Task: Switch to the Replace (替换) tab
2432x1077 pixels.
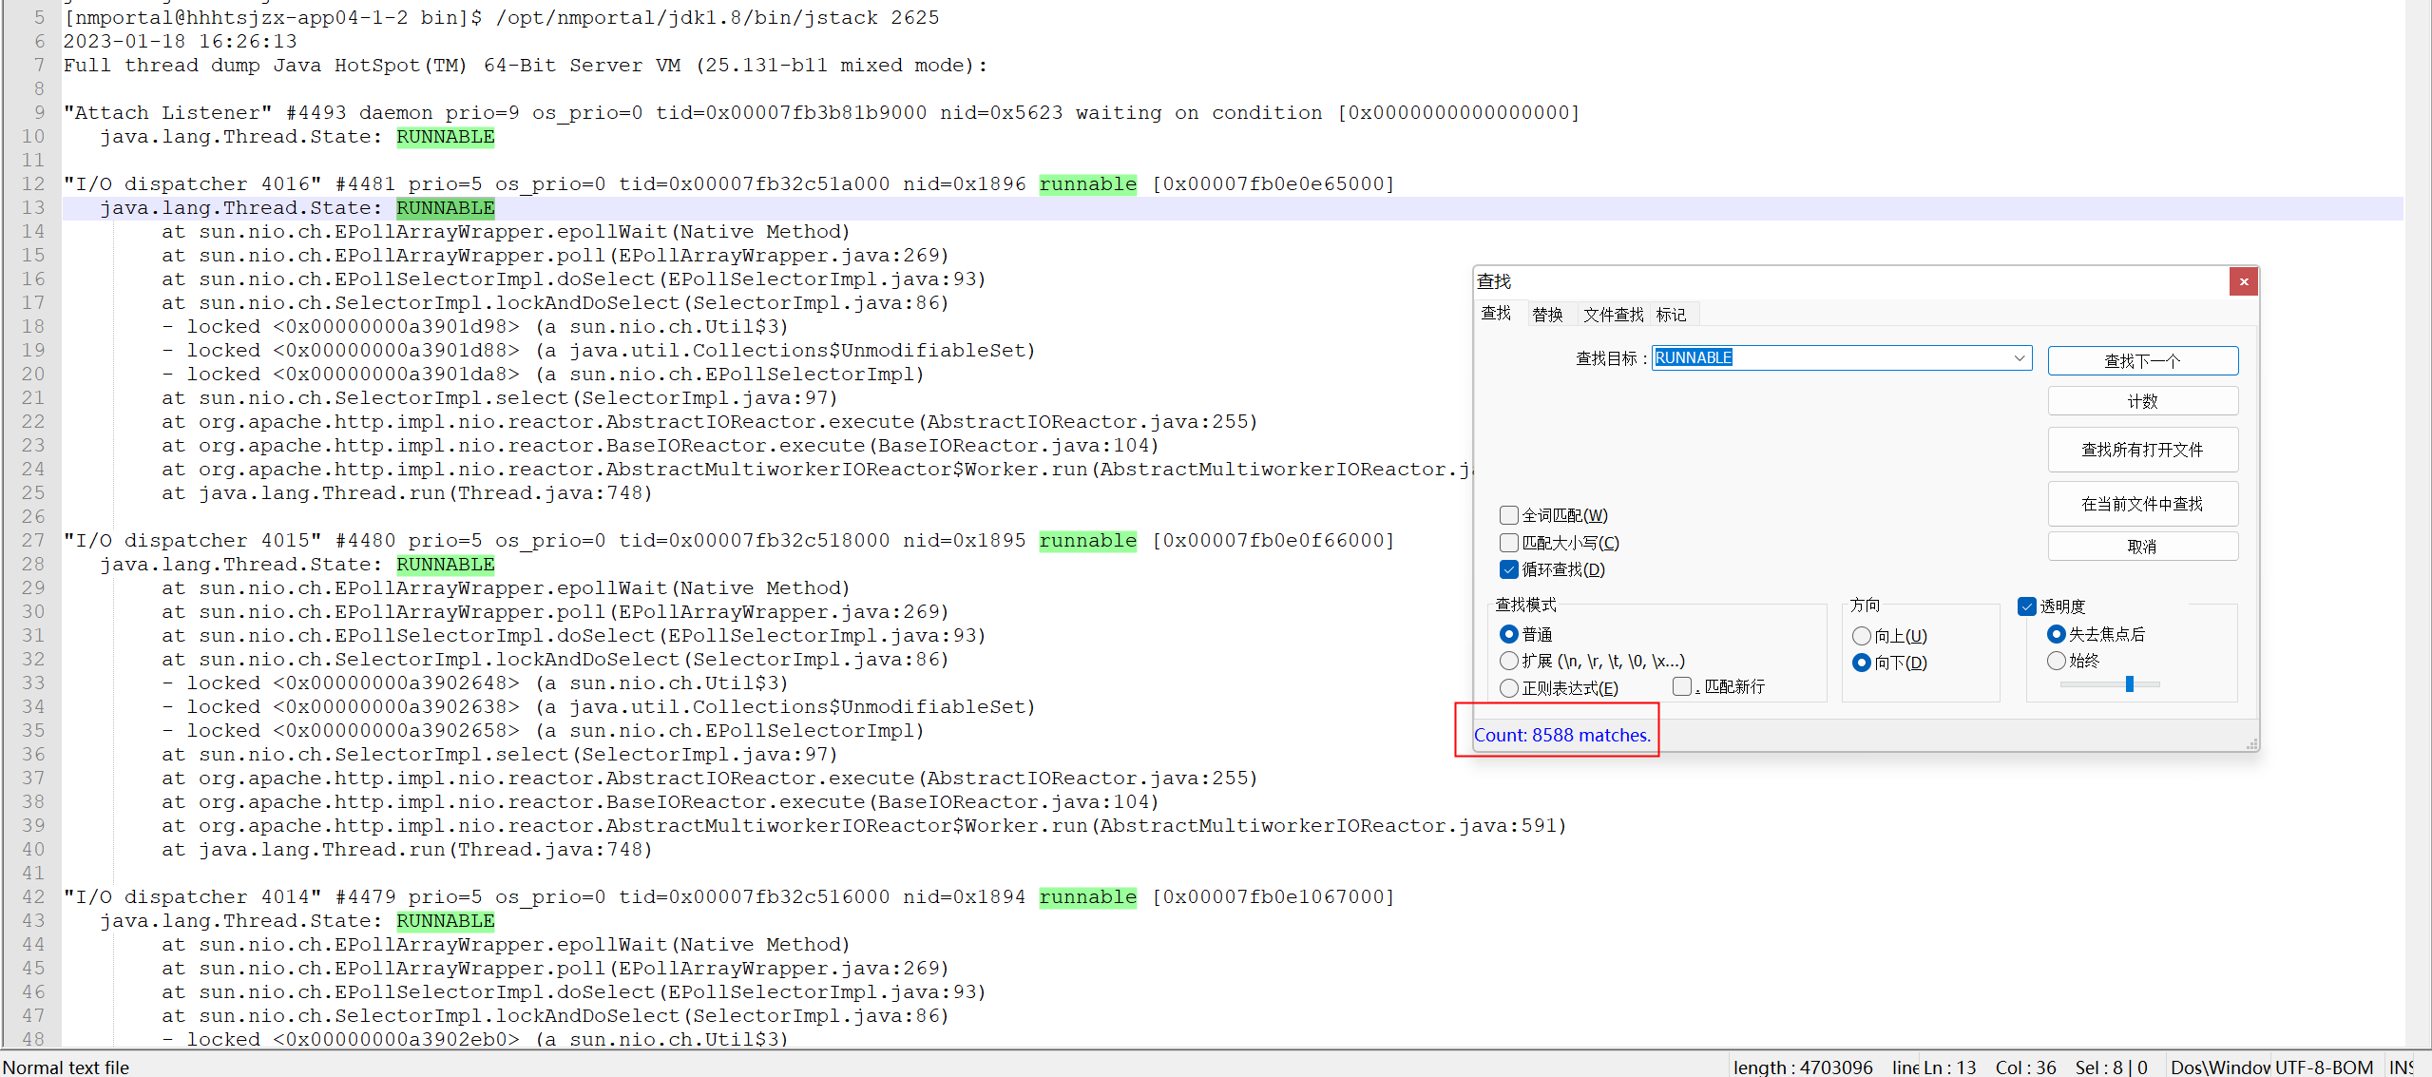Action: click(x=1547, y=315)
